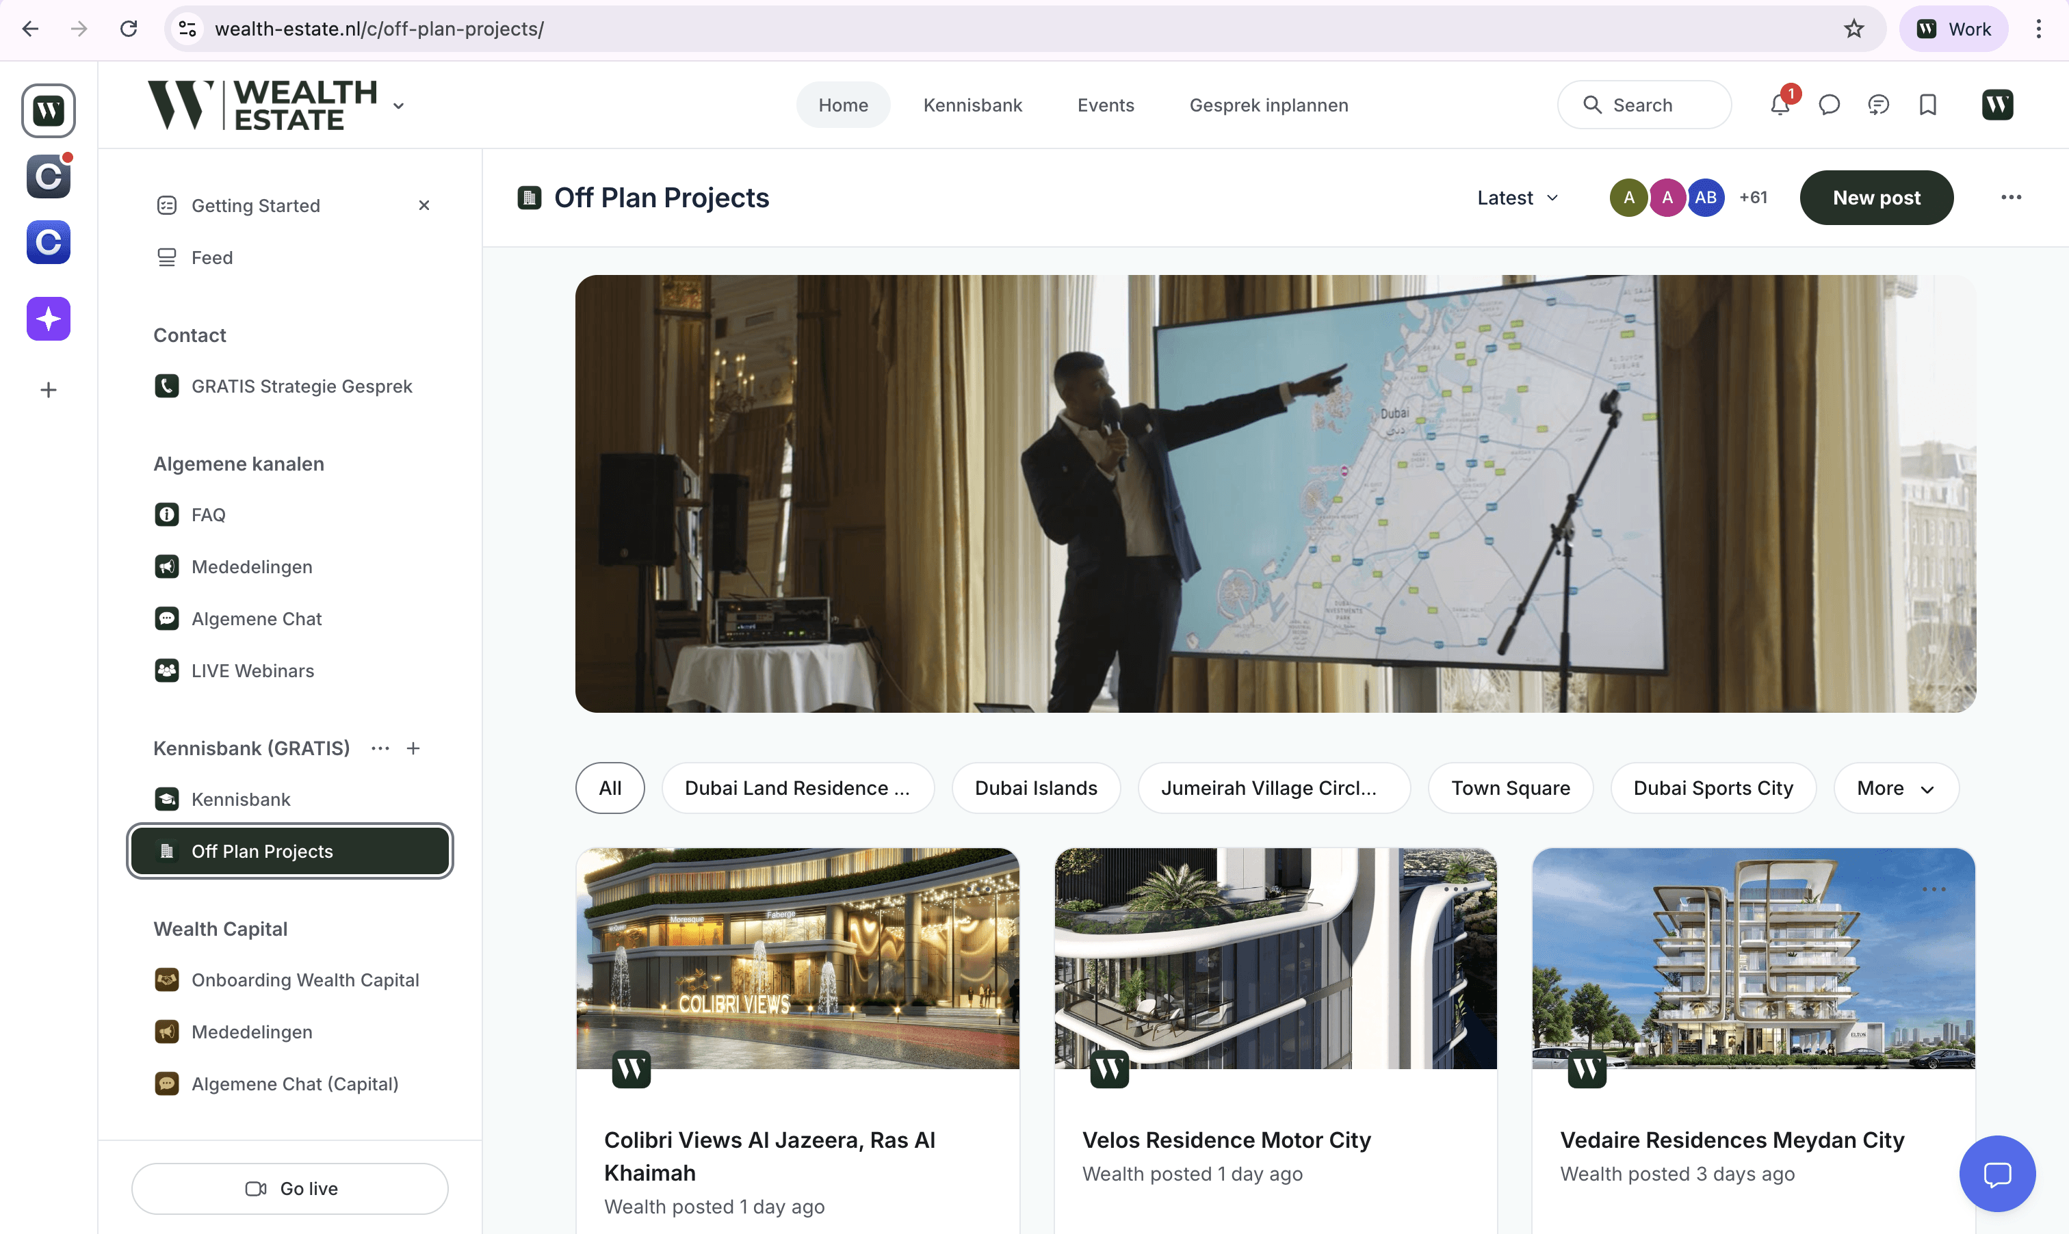Open direct messages chat bubble icon
2069x1234 pixels.
coord(1829,105)
